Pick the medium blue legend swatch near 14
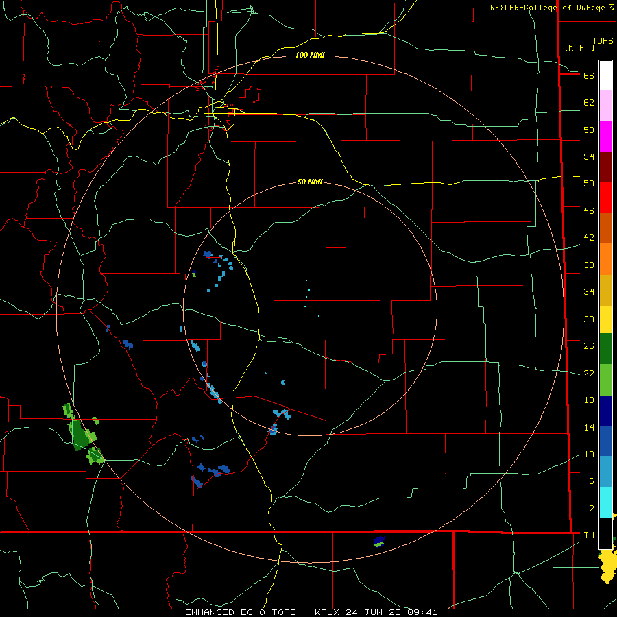 pos(605,441)
